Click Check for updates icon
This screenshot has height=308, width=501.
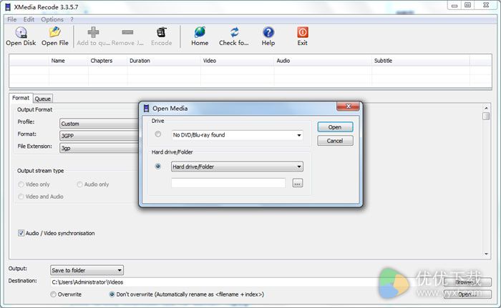coord(234,32)
